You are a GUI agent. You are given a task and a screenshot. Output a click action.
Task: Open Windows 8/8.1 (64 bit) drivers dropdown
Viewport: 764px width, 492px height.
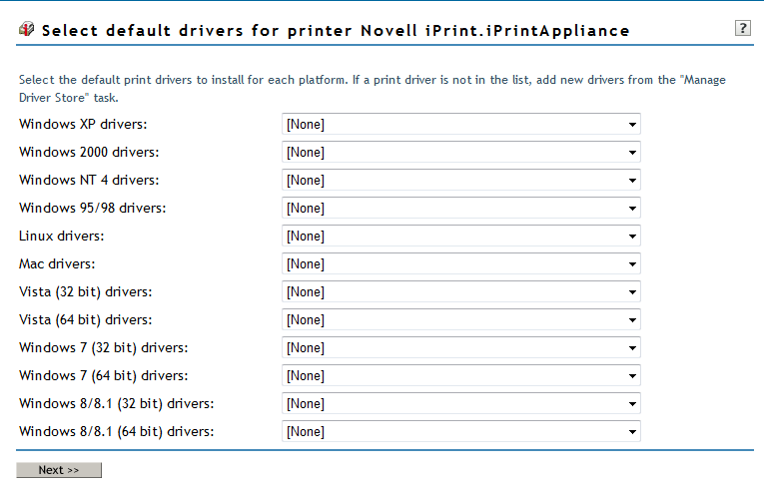pyautogui.click(x=460, y=432)
